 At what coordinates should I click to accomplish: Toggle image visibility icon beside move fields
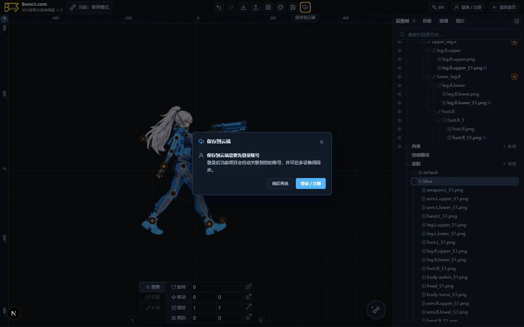(248, 297)
